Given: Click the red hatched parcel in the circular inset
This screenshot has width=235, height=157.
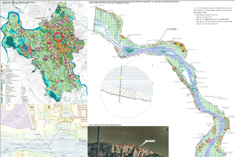Looking at the screenshot, I should pos(128,93).
